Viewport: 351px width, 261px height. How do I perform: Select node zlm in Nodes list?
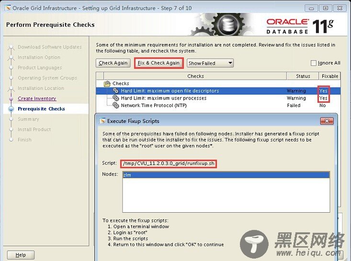[x=226, y=175]
